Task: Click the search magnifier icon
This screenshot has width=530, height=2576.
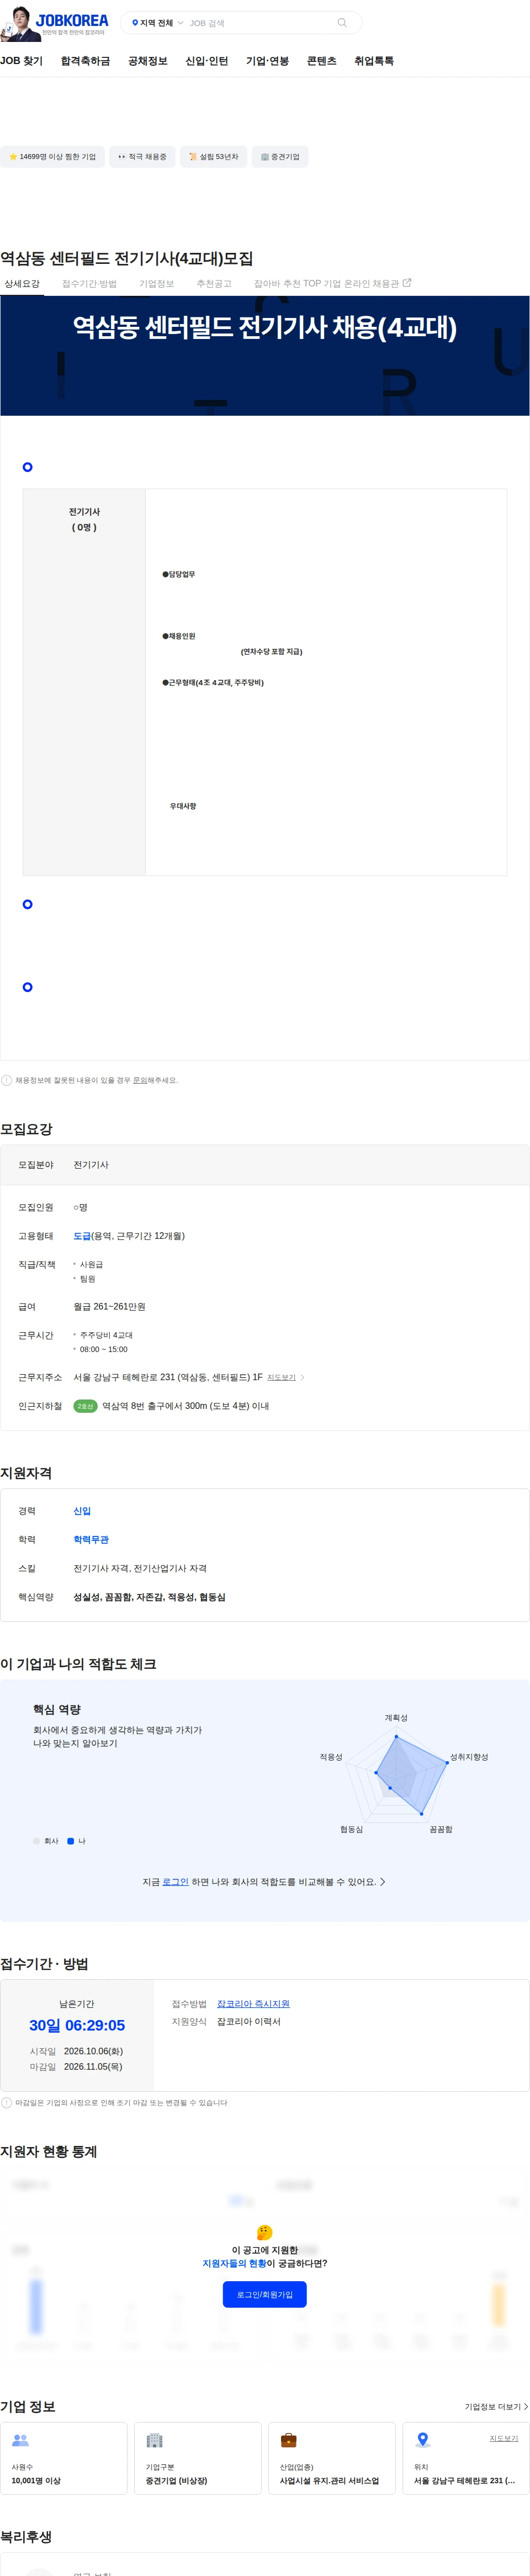Action: tap(342, 23)
